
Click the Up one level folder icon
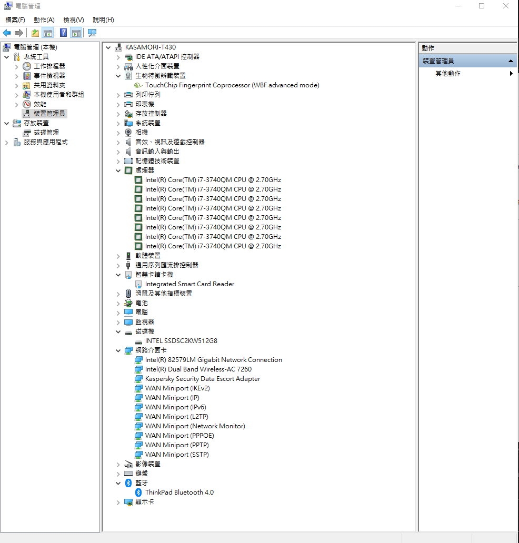tap(35, 33)
